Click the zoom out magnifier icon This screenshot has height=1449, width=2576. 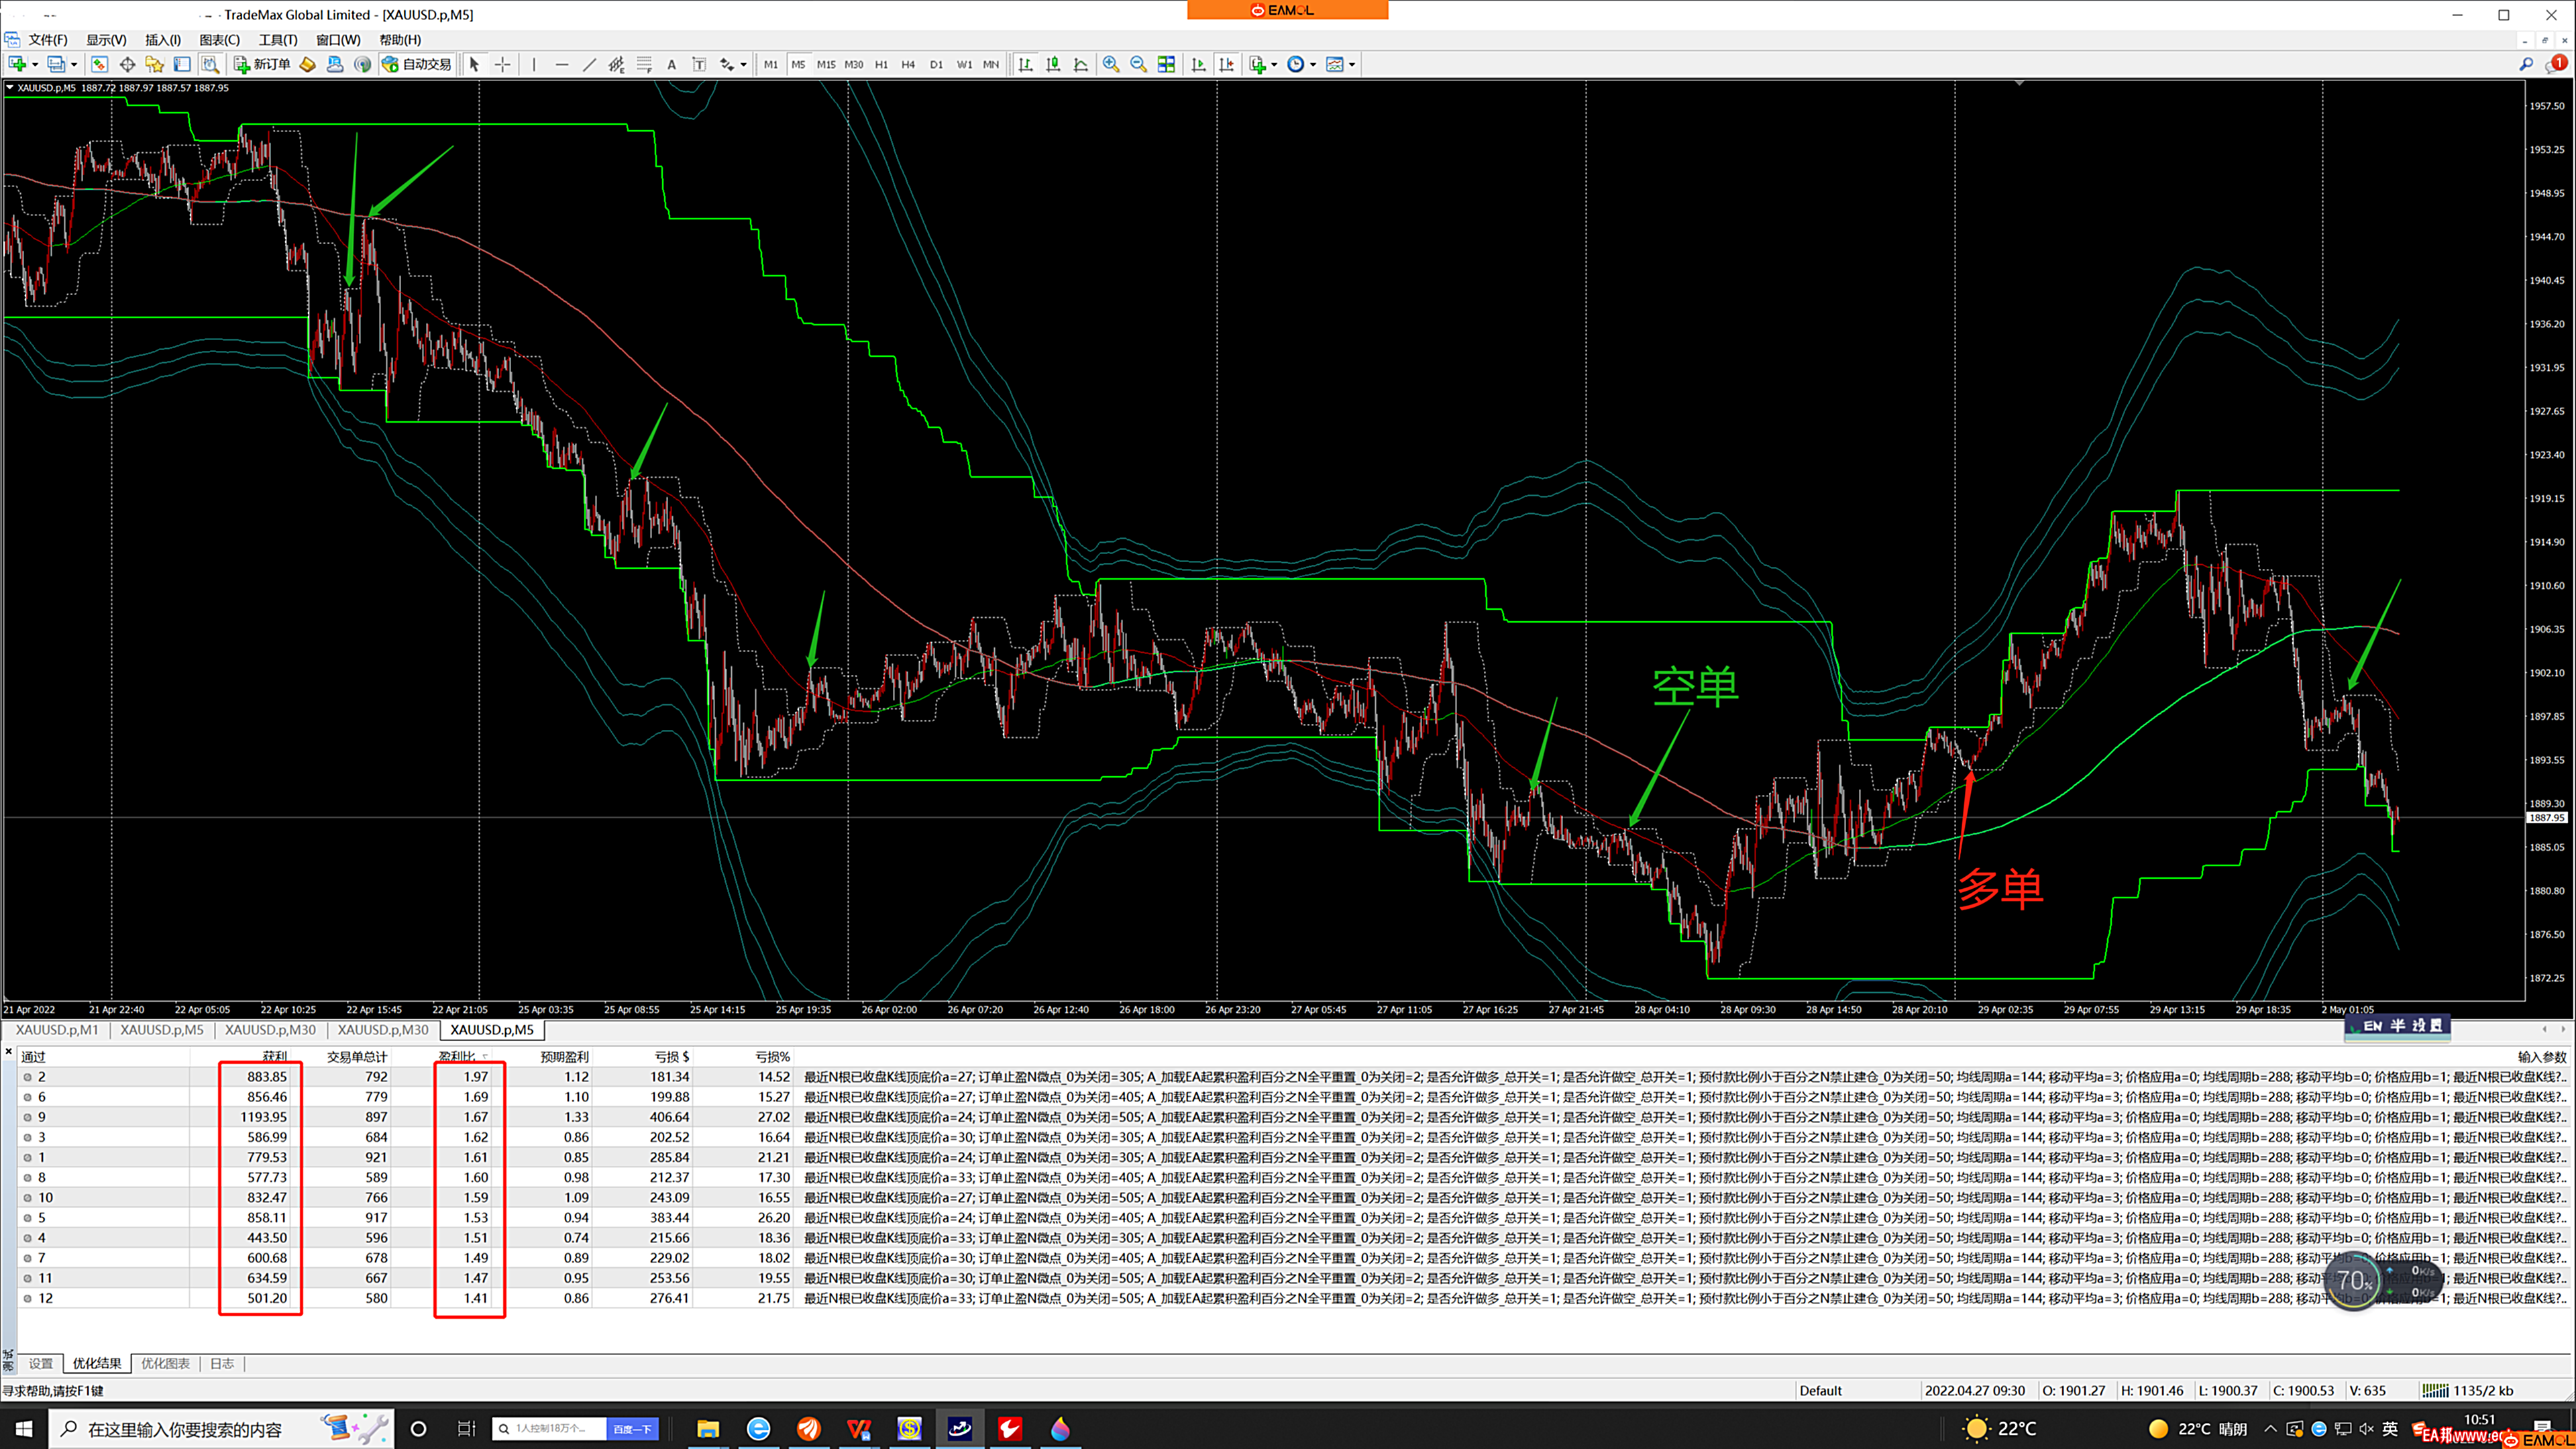(x=1138, y=64)
